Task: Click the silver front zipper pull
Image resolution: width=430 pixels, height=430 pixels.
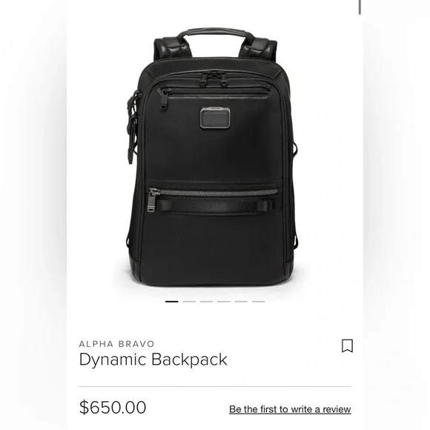Action: click(x=153, y=199)
